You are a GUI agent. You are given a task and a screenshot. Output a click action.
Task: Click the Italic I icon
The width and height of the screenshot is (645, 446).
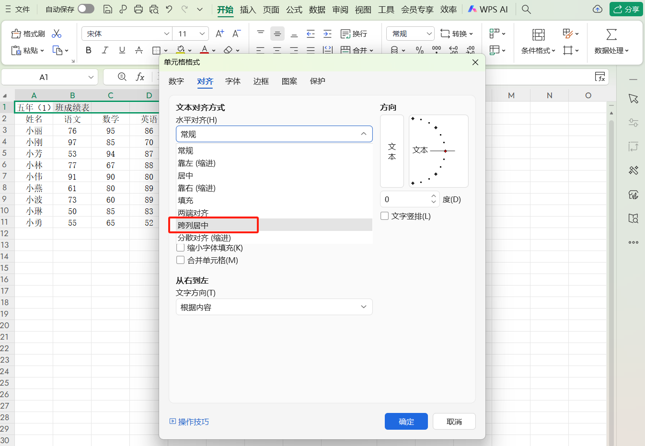click(105, 50)
